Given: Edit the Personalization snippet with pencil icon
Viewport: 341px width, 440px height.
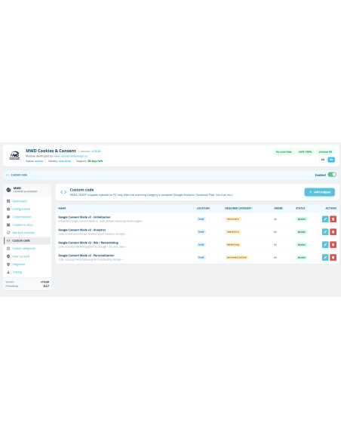Looking at the screenshot, I should [325, 258].
